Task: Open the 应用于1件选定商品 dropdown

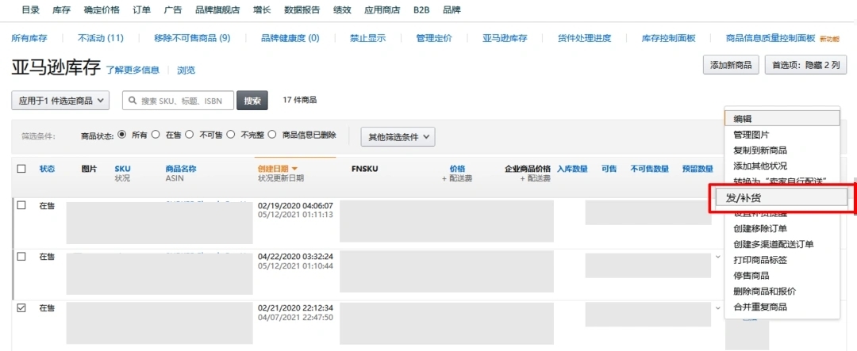Action: [62, 101]
